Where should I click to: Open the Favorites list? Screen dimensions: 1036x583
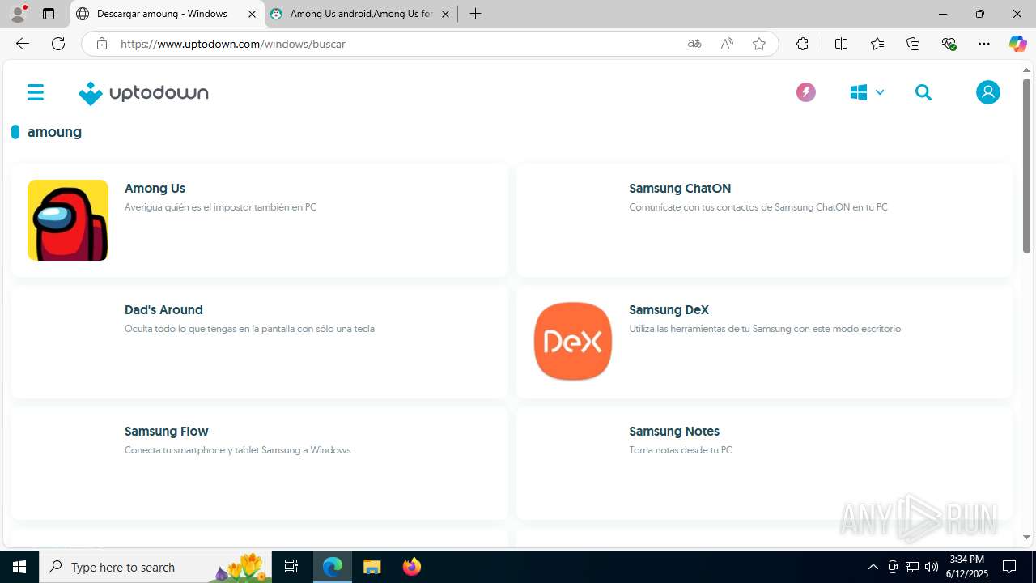tap(877, 44)
